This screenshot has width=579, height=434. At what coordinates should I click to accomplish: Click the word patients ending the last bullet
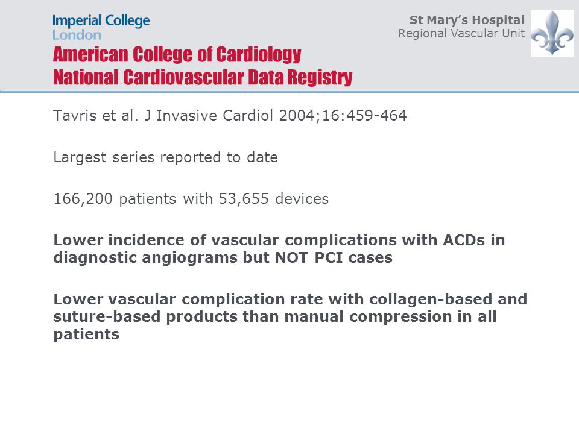pyautogui.click(x=86, y=335)
